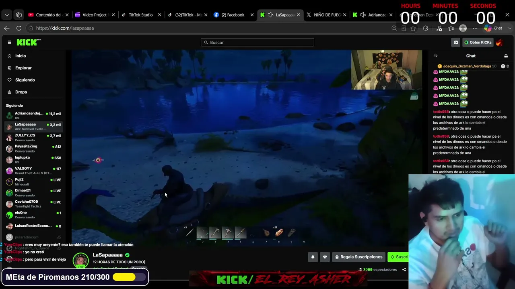Open Dimael21 channel in following list
The image size is (515, 289).
[x=34, y=193]
